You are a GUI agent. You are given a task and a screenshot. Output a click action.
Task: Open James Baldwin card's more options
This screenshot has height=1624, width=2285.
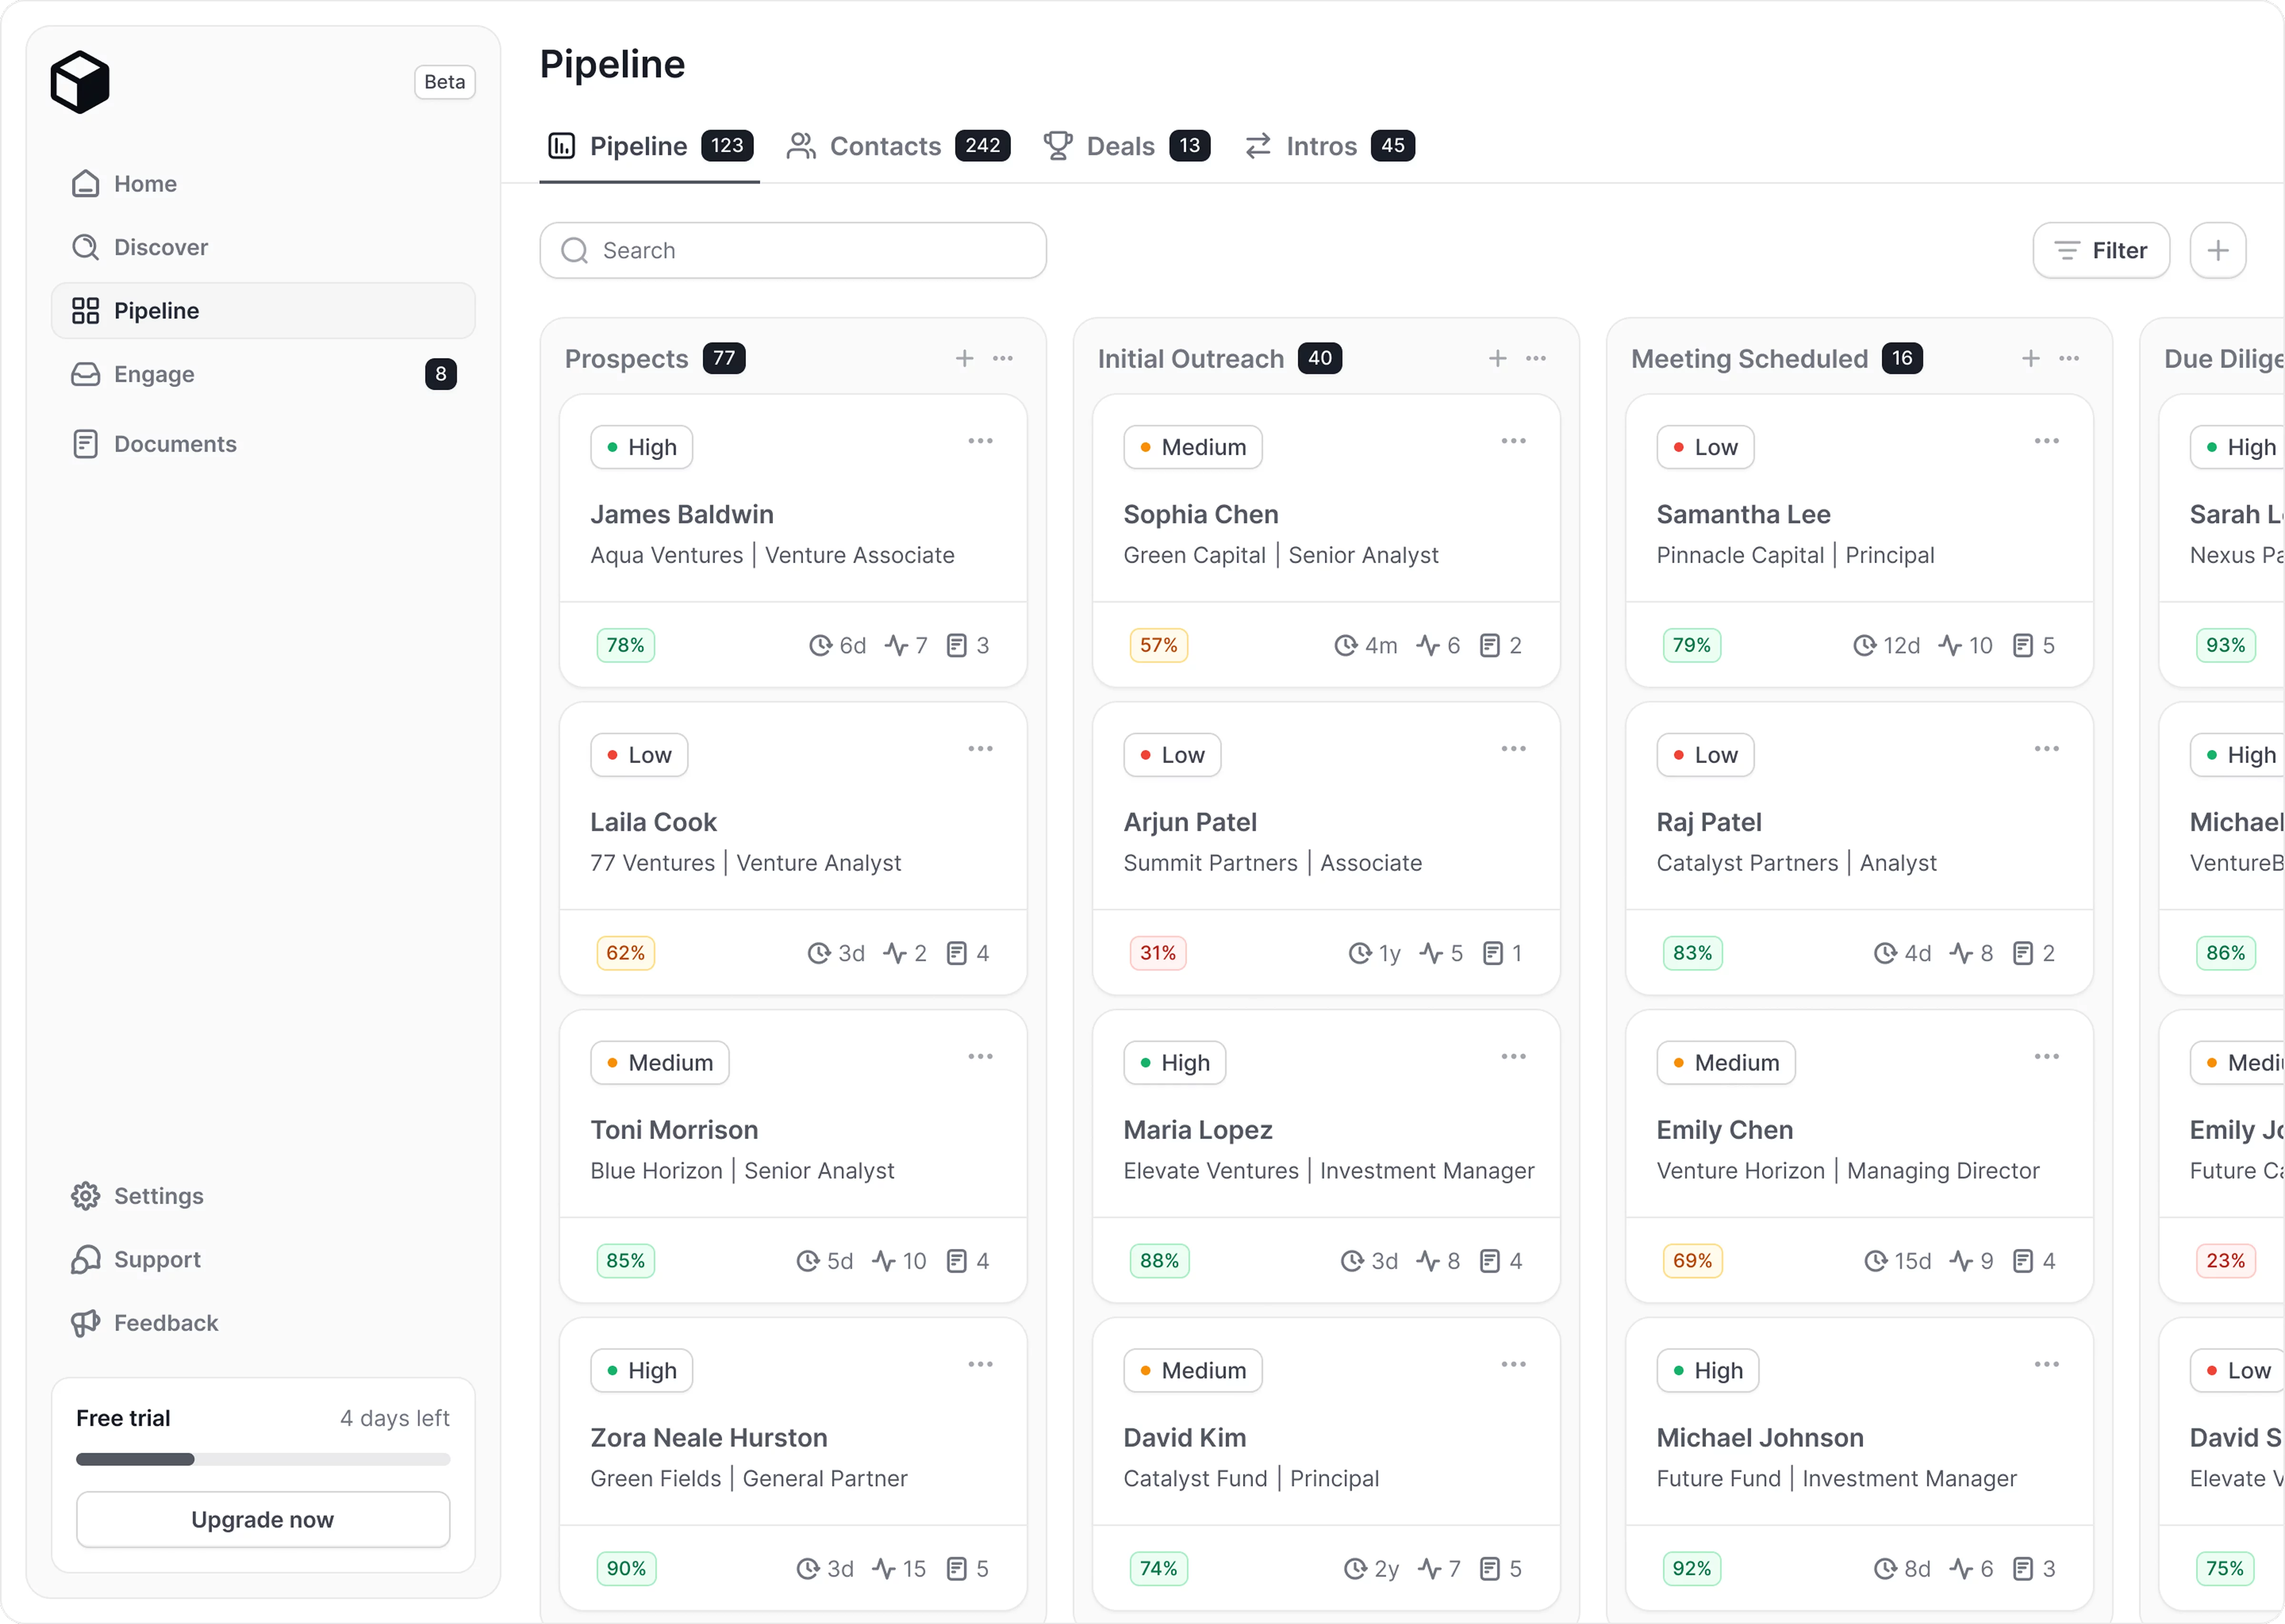point(980,441)
